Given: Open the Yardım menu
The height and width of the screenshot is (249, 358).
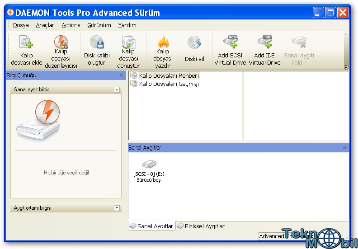Looking at the screenshot, I should (x=127, y=25).
